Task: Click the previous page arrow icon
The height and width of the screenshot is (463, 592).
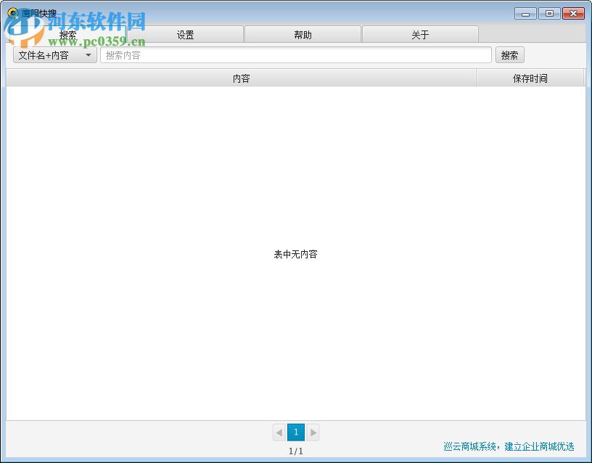Action: (279, 432)
